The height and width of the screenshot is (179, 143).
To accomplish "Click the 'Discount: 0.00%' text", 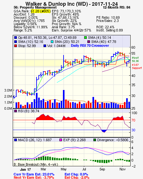I will (x=26, y=17).
